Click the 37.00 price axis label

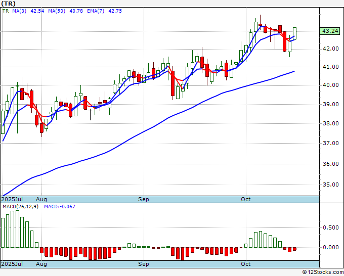(331, 143)
